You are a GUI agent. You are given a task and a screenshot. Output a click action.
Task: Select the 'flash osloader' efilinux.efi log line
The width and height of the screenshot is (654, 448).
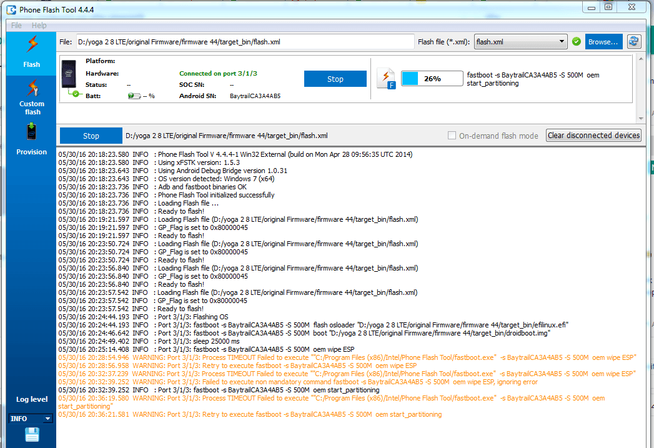pos(313,325)
